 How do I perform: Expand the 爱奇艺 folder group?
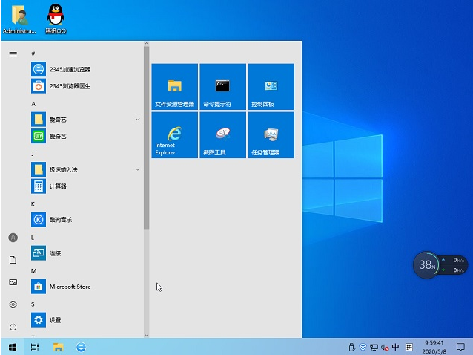click(138, 120)
